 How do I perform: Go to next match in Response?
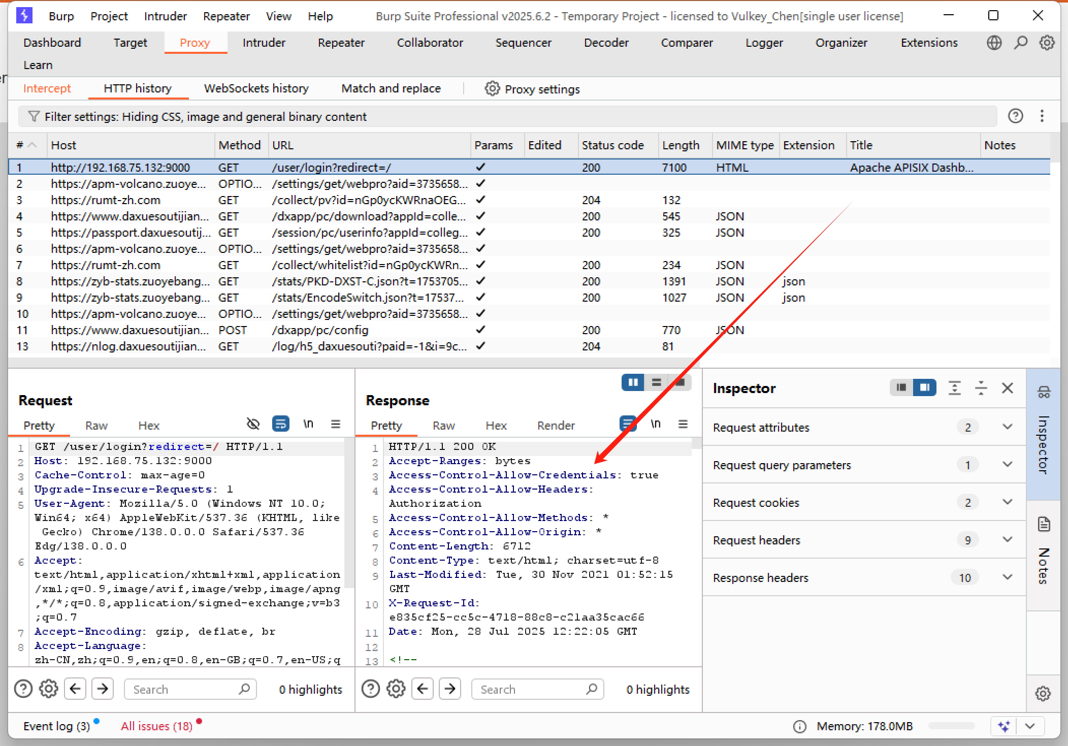[450, 689]
